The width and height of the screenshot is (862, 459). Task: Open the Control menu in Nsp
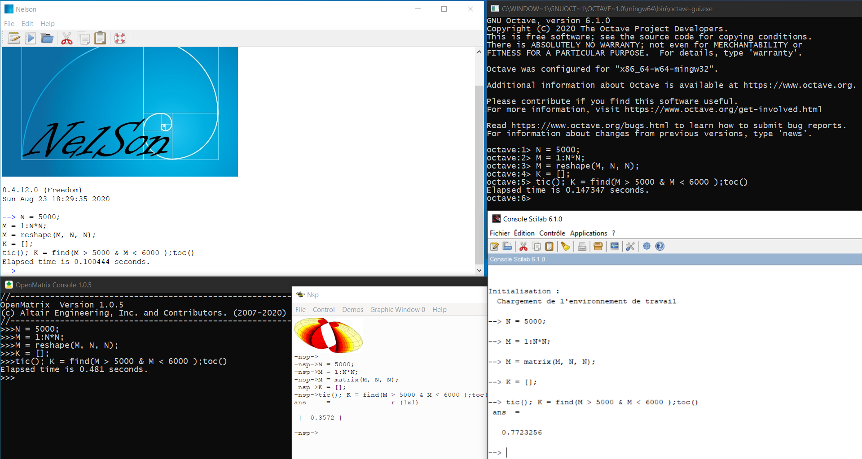click(x=324, y=310)
